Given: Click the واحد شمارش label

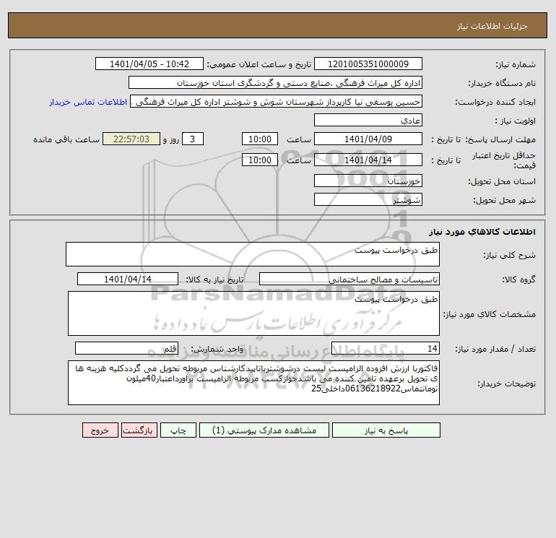Looking at the screenshot, I should pos(217,349).
